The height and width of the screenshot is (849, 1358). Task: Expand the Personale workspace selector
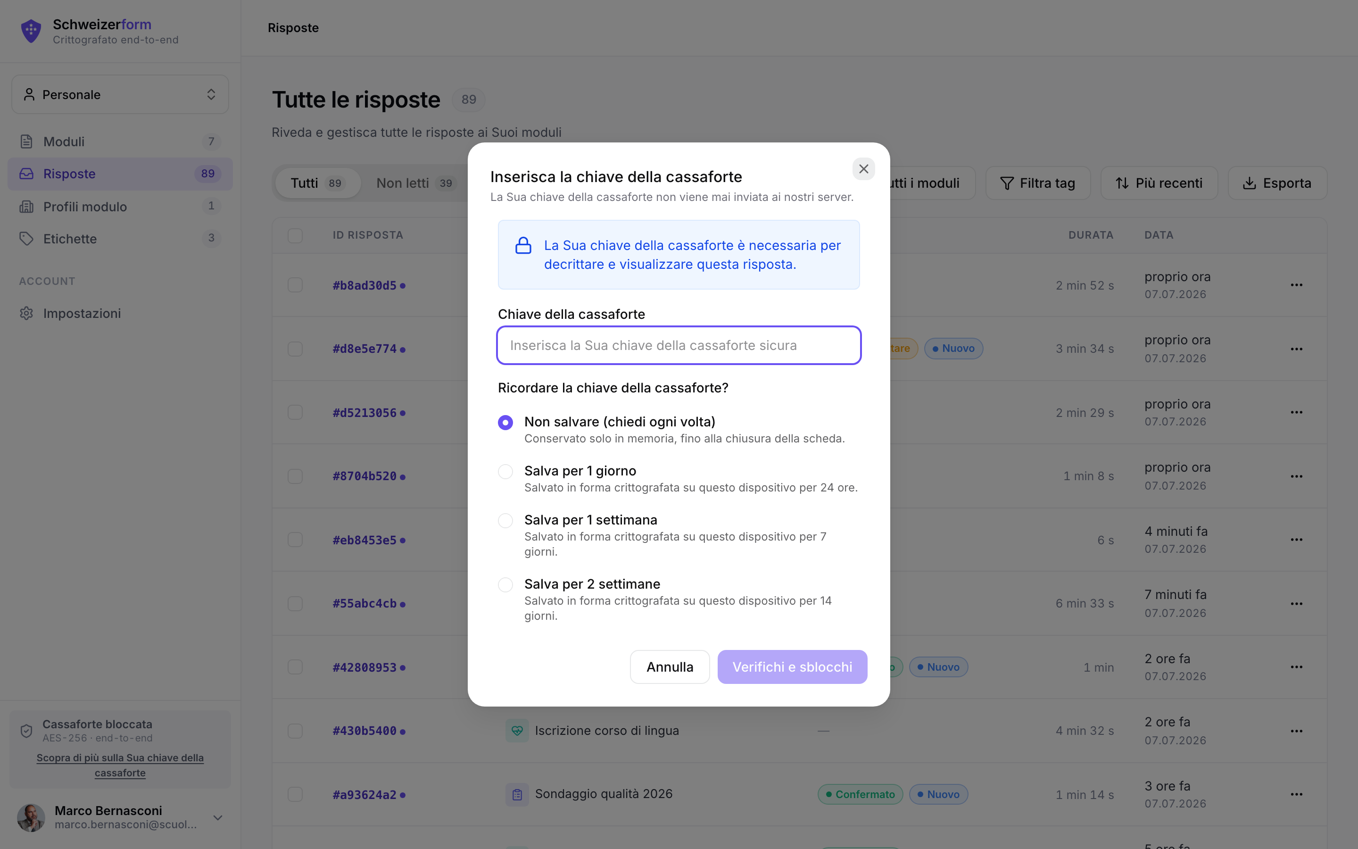pos(120,94)
